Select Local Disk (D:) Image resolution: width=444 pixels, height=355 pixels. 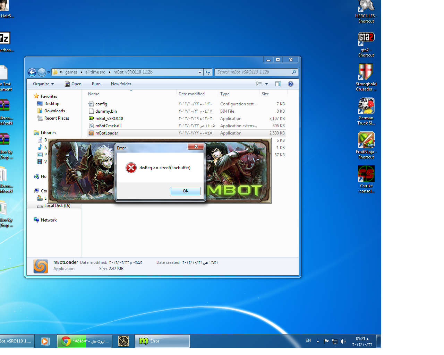pos(54,206)
